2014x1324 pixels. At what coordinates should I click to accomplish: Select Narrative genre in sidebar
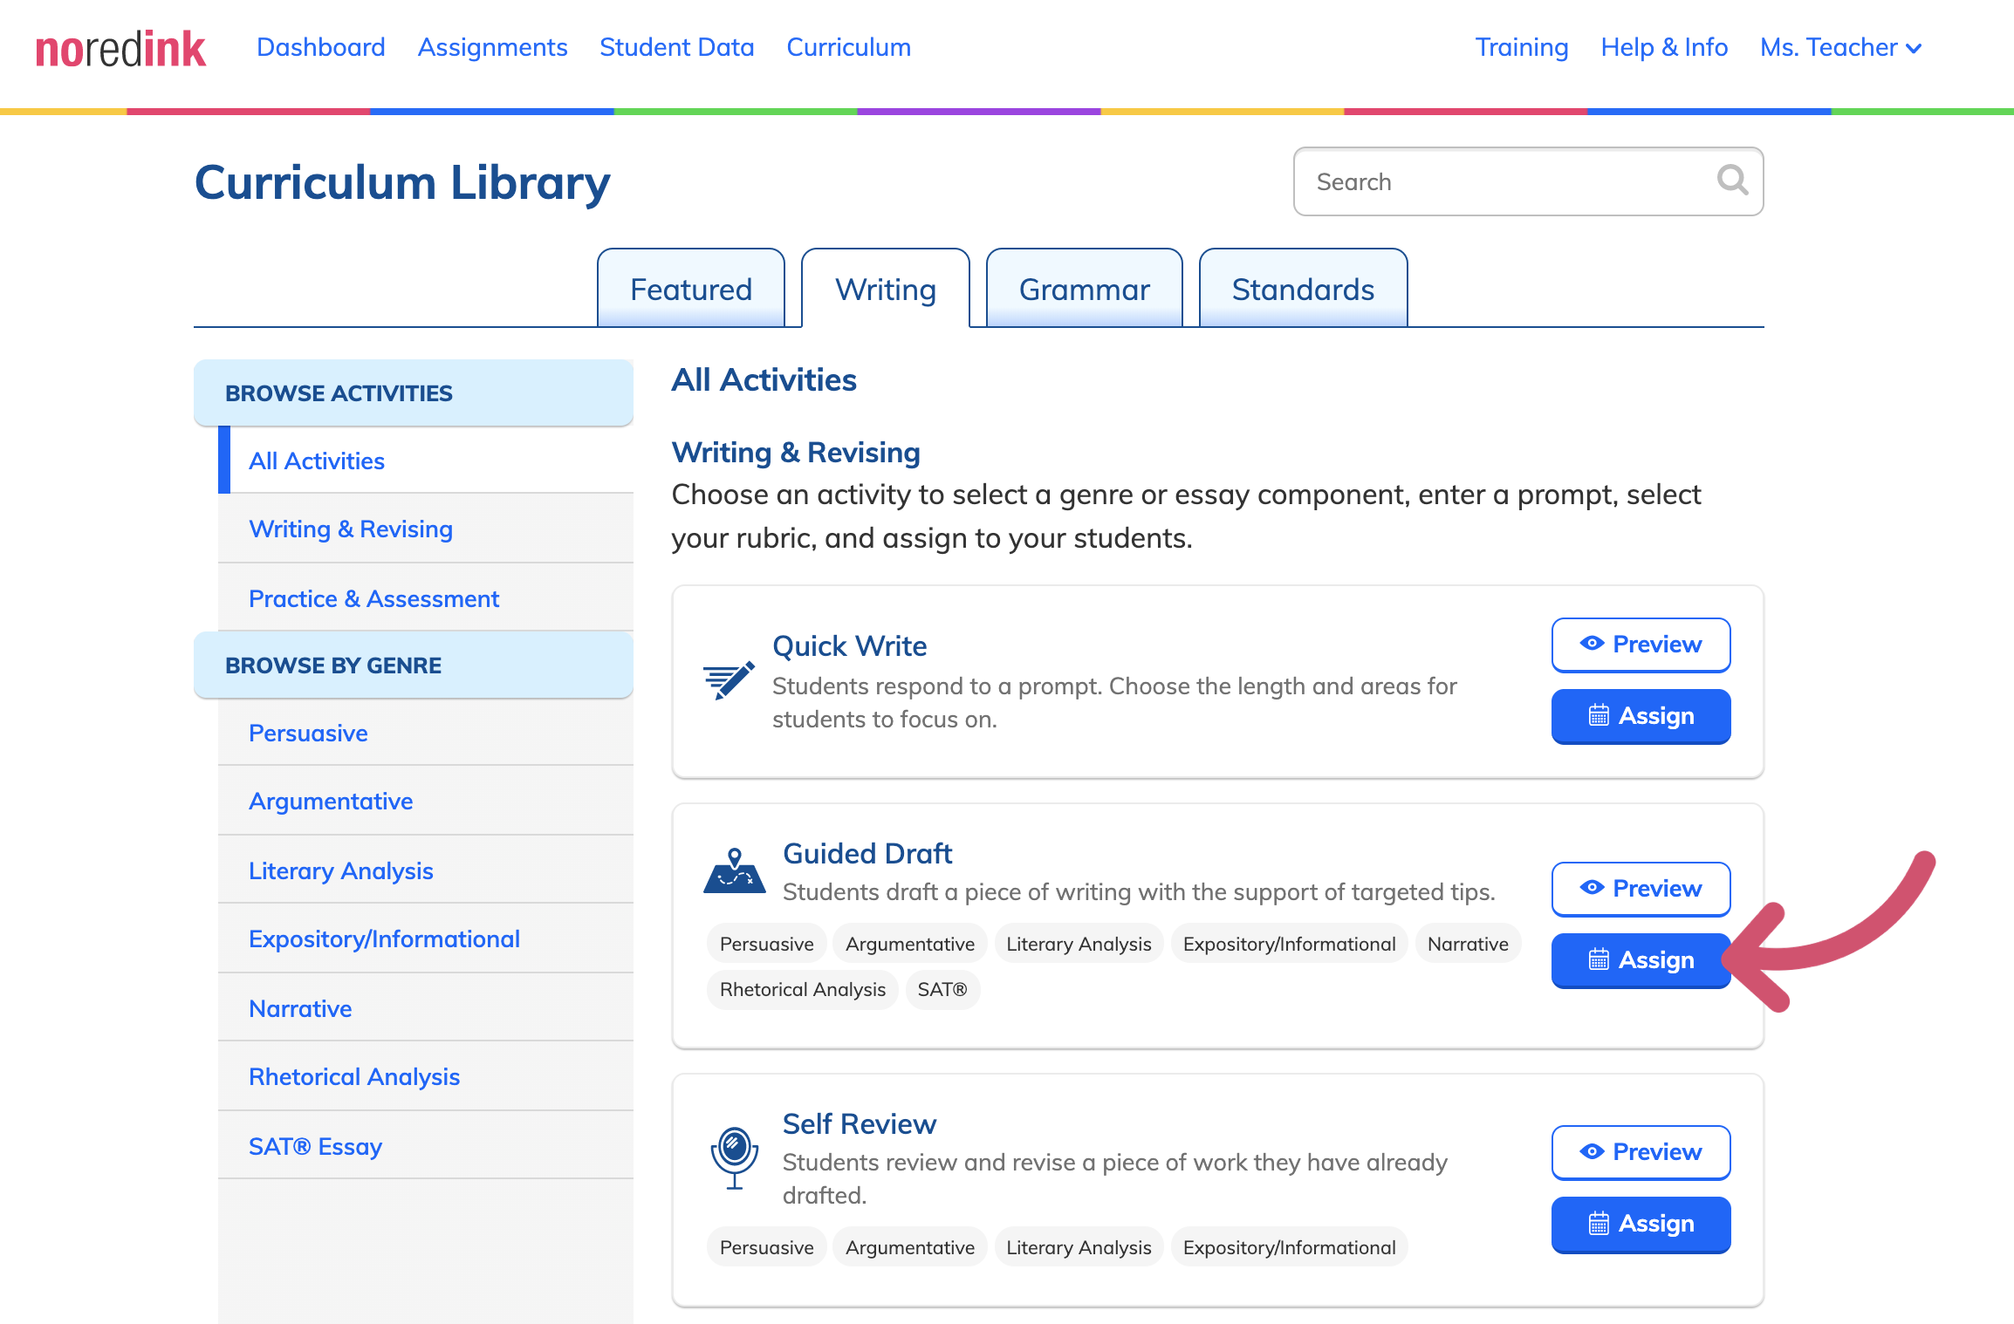(x=426, y=1008)
